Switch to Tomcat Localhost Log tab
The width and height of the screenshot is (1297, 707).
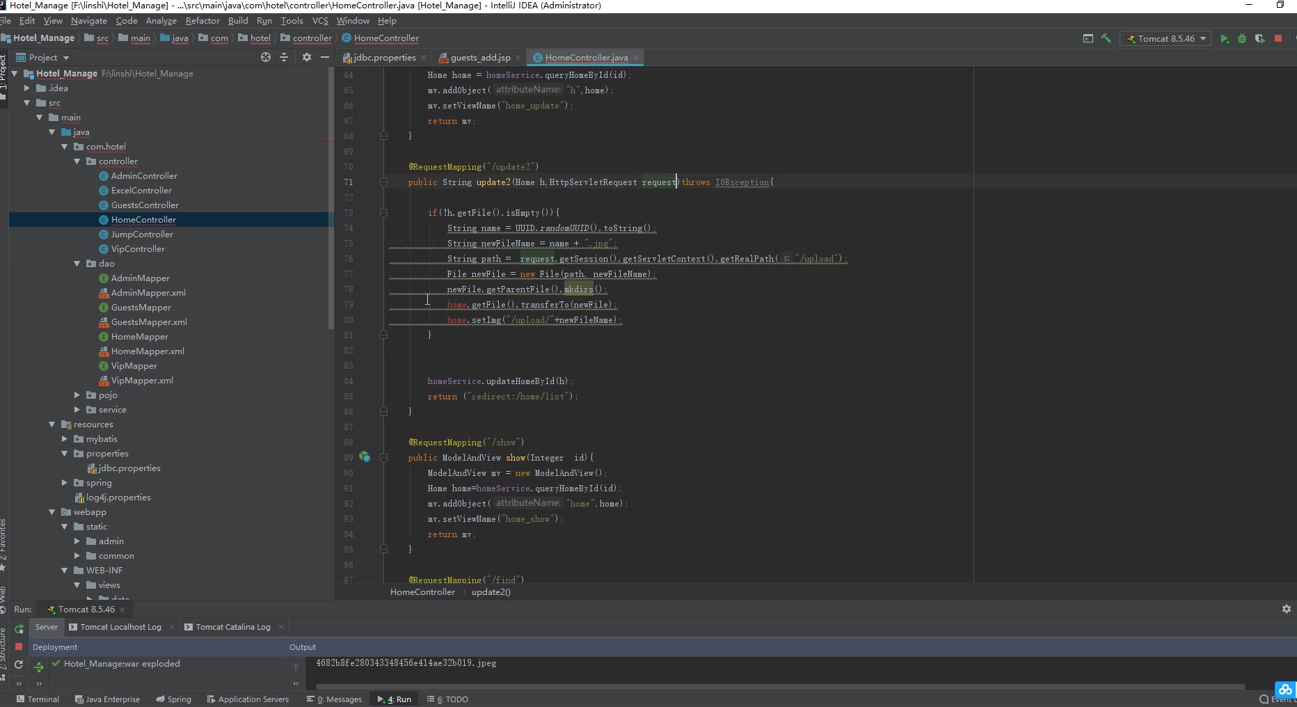point(120,627)
